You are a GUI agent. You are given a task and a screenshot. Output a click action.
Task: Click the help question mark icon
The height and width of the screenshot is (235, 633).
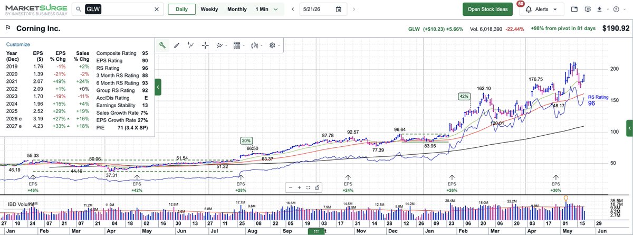point(617,10)
